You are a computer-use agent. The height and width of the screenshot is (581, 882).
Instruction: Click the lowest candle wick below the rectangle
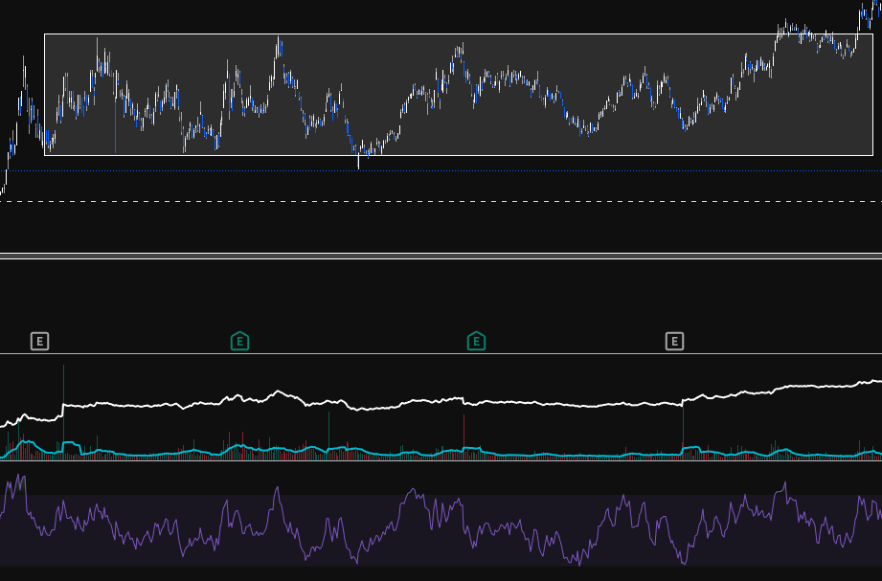click(358, 163)
